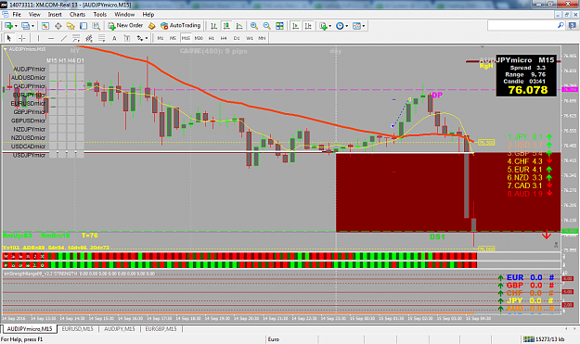This screenshot has width=580, height=344.
Task: Open the Charts menu
Action: click(78, 15)
